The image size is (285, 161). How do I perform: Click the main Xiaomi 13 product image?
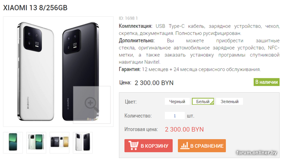pos(58,72)
